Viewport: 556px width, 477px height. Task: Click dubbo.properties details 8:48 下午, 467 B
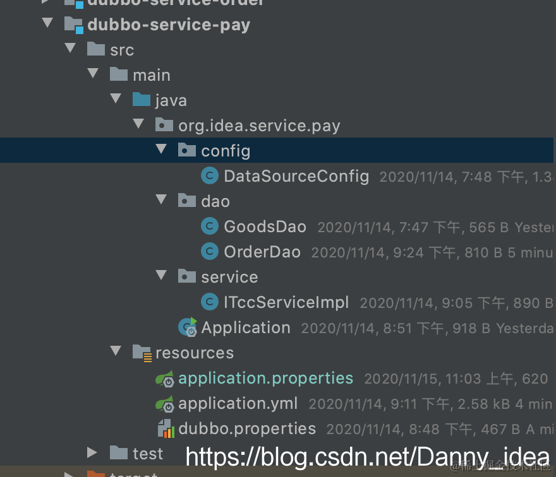click(464, 429)
